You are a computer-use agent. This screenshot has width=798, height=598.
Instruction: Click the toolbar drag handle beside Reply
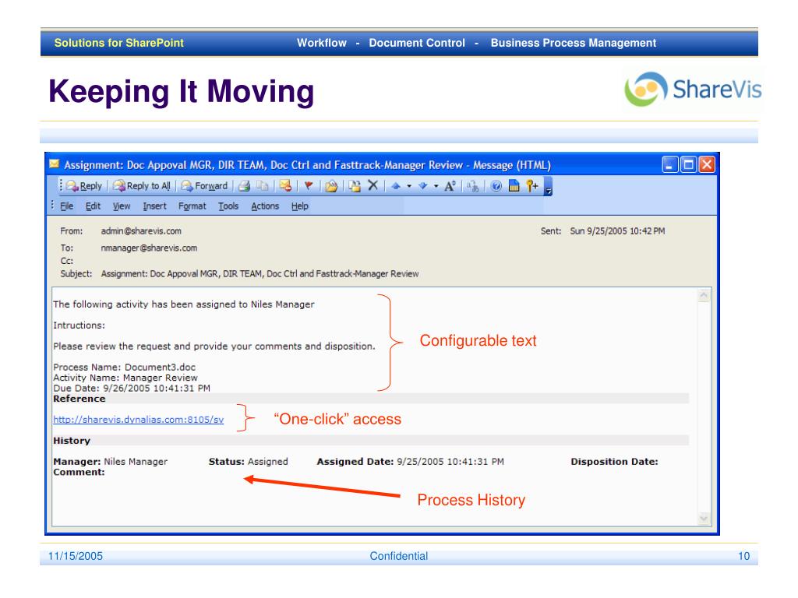click(61, 186)
